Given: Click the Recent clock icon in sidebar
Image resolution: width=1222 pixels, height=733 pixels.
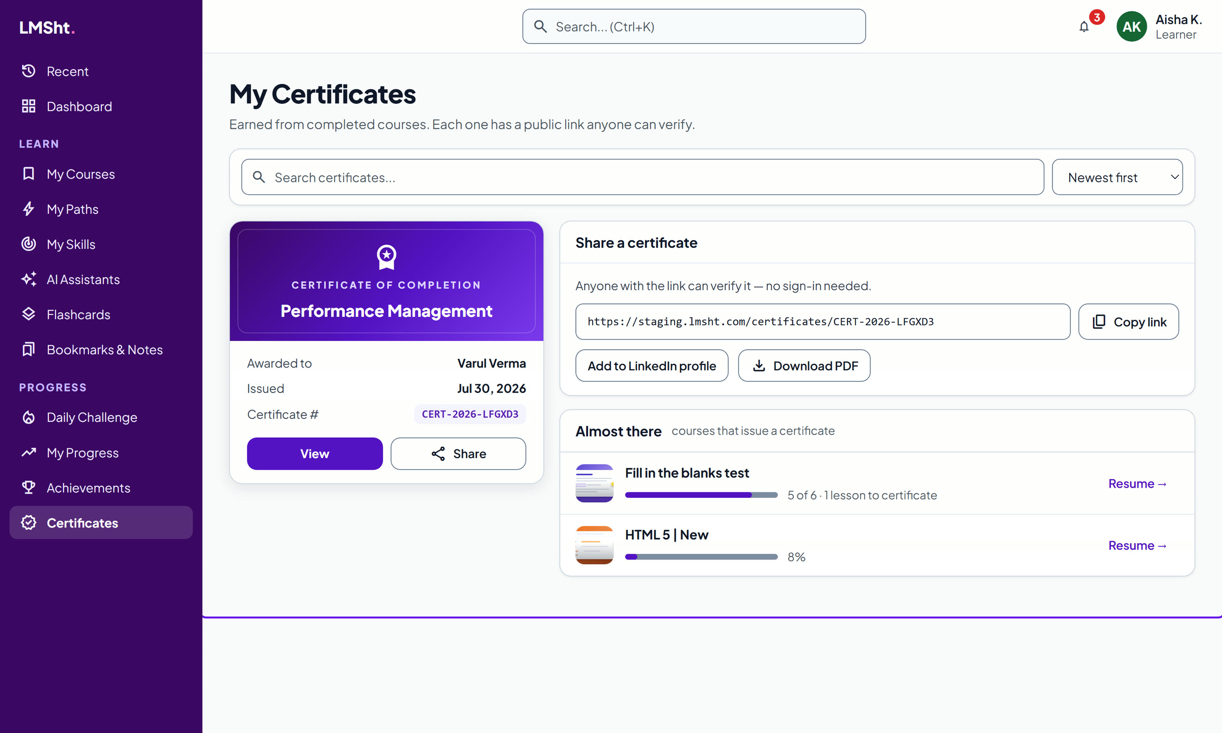Looking at the screenshot, I should [x=29, y=71].
